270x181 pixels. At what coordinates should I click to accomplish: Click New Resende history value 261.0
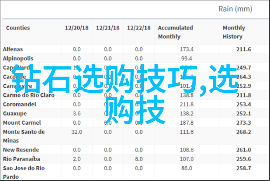coord(244,150)
